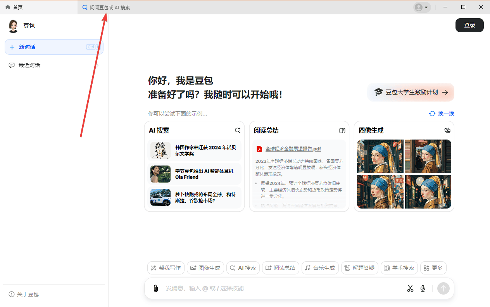Select the 解题答疑 skill
This screenshot has height=307, width=490.
pyautogui.click(x=359, y=267)
